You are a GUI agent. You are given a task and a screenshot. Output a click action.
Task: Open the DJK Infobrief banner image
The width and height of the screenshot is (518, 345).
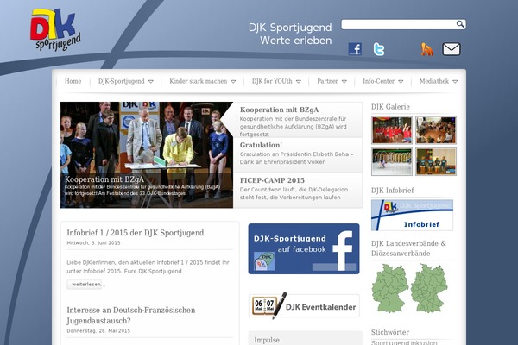coord(412,215)
